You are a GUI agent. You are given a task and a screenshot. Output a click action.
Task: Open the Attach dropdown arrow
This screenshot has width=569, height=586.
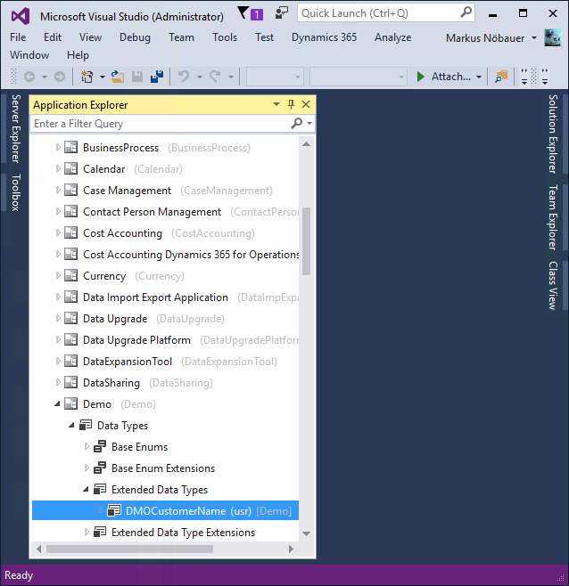pos(479,77)
